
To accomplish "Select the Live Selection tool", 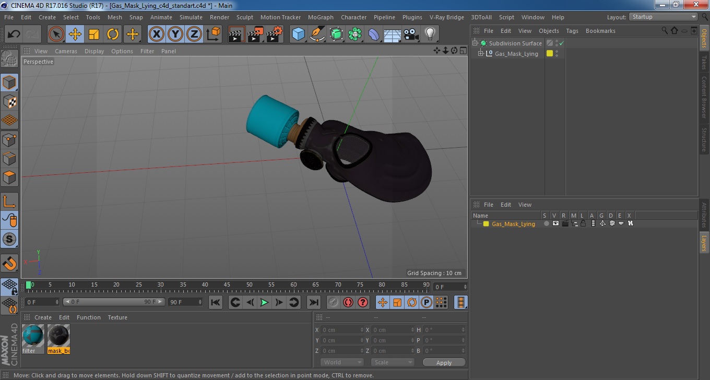I will (x=56, y=34).
